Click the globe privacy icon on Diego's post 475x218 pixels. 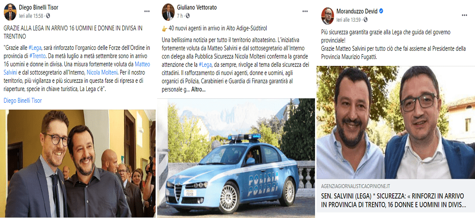[x=48, y=16]
